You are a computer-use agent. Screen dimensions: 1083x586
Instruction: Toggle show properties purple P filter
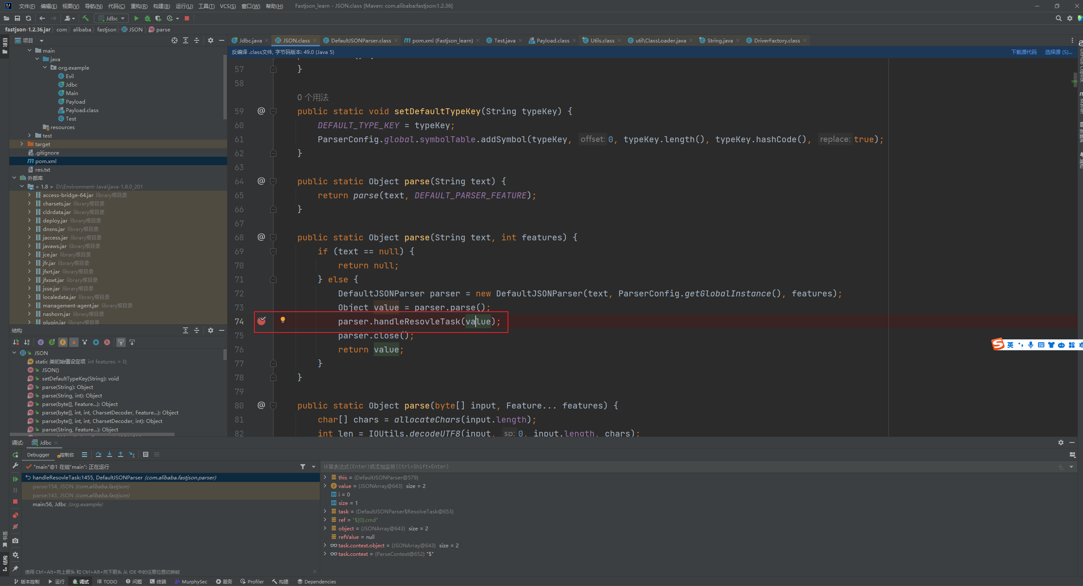[41, 342]
